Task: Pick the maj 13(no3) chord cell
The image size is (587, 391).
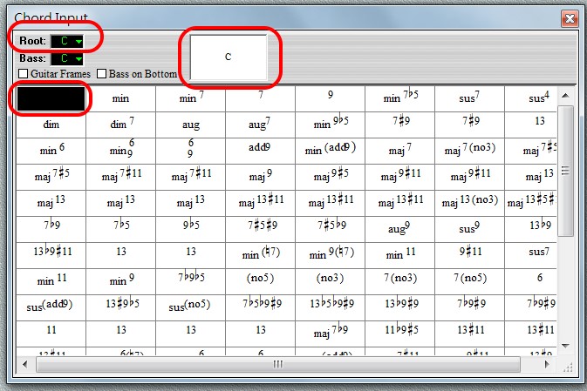Action: pos(470,204)
